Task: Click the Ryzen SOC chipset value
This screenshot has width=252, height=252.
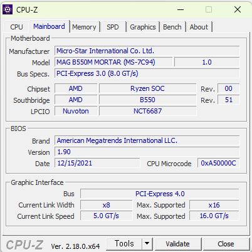Action: click(x=148, y=88)
